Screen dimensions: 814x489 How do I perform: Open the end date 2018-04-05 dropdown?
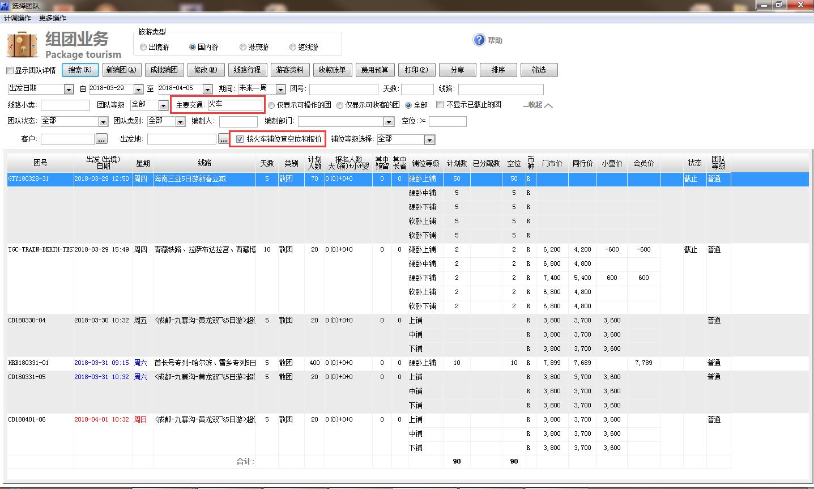pyautogui.click(x=207, y=90)
